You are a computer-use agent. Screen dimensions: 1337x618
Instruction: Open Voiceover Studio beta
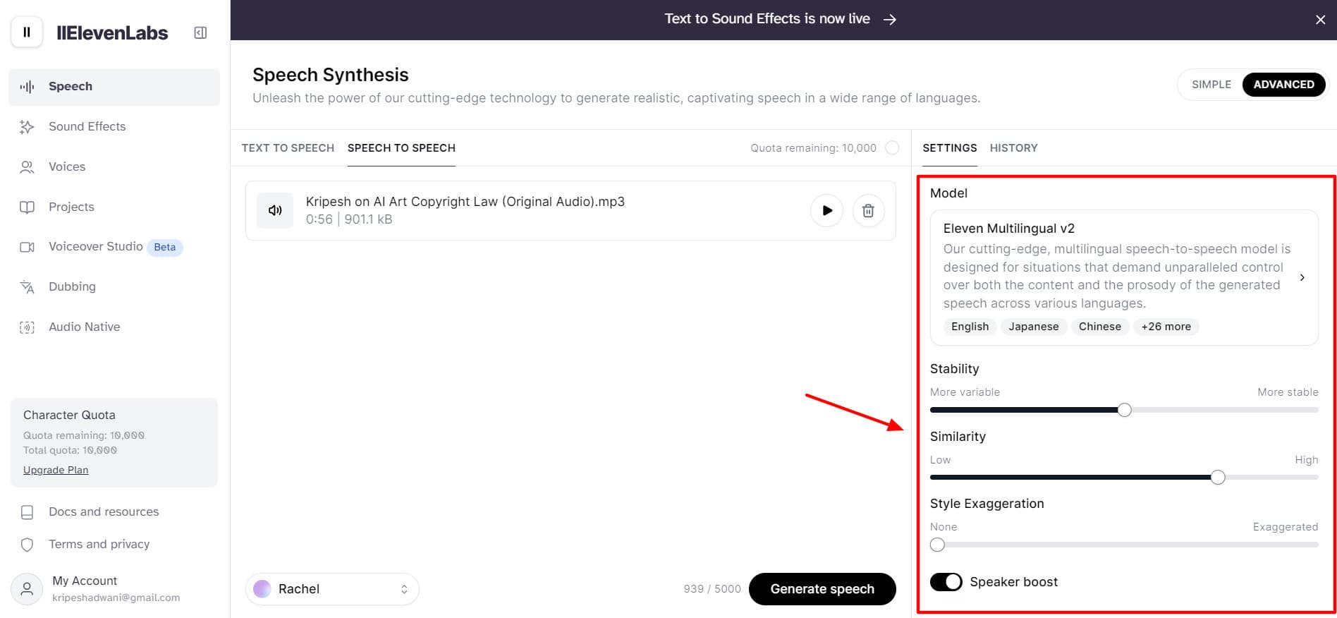tap(95, 246)
